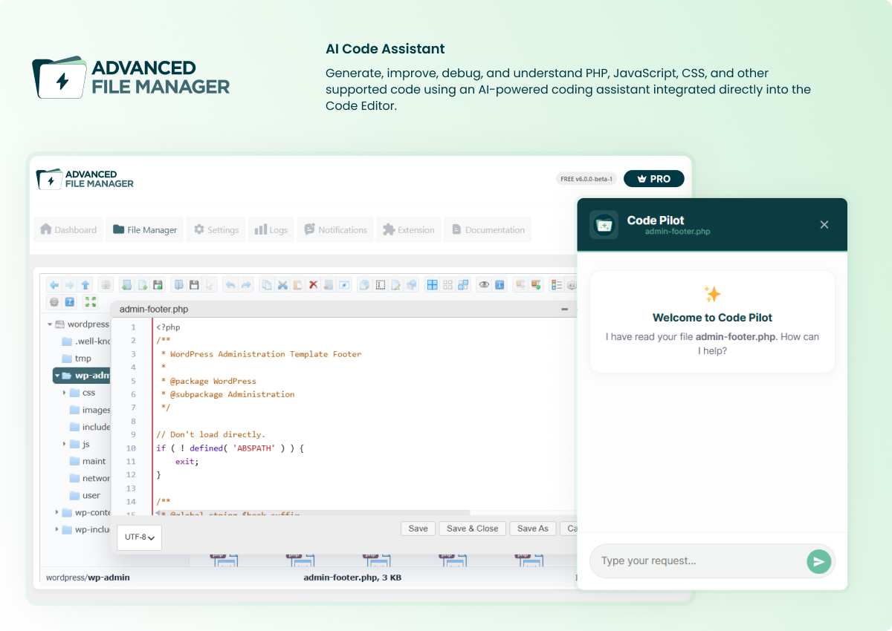Click code line 10 with ABSPATH check
892x631 pixels.
click(x=230, y=448)
